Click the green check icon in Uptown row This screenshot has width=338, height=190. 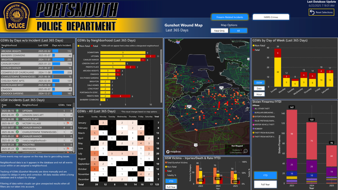coord(17,111)
